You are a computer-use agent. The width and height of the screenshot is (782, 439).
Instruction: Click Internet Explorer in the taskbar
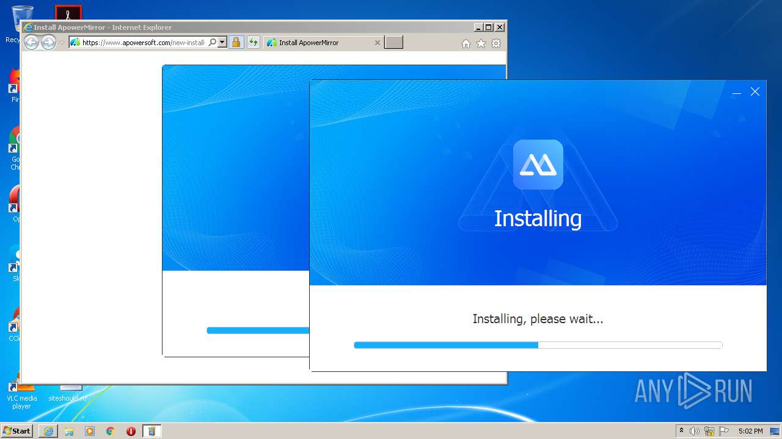48,431
